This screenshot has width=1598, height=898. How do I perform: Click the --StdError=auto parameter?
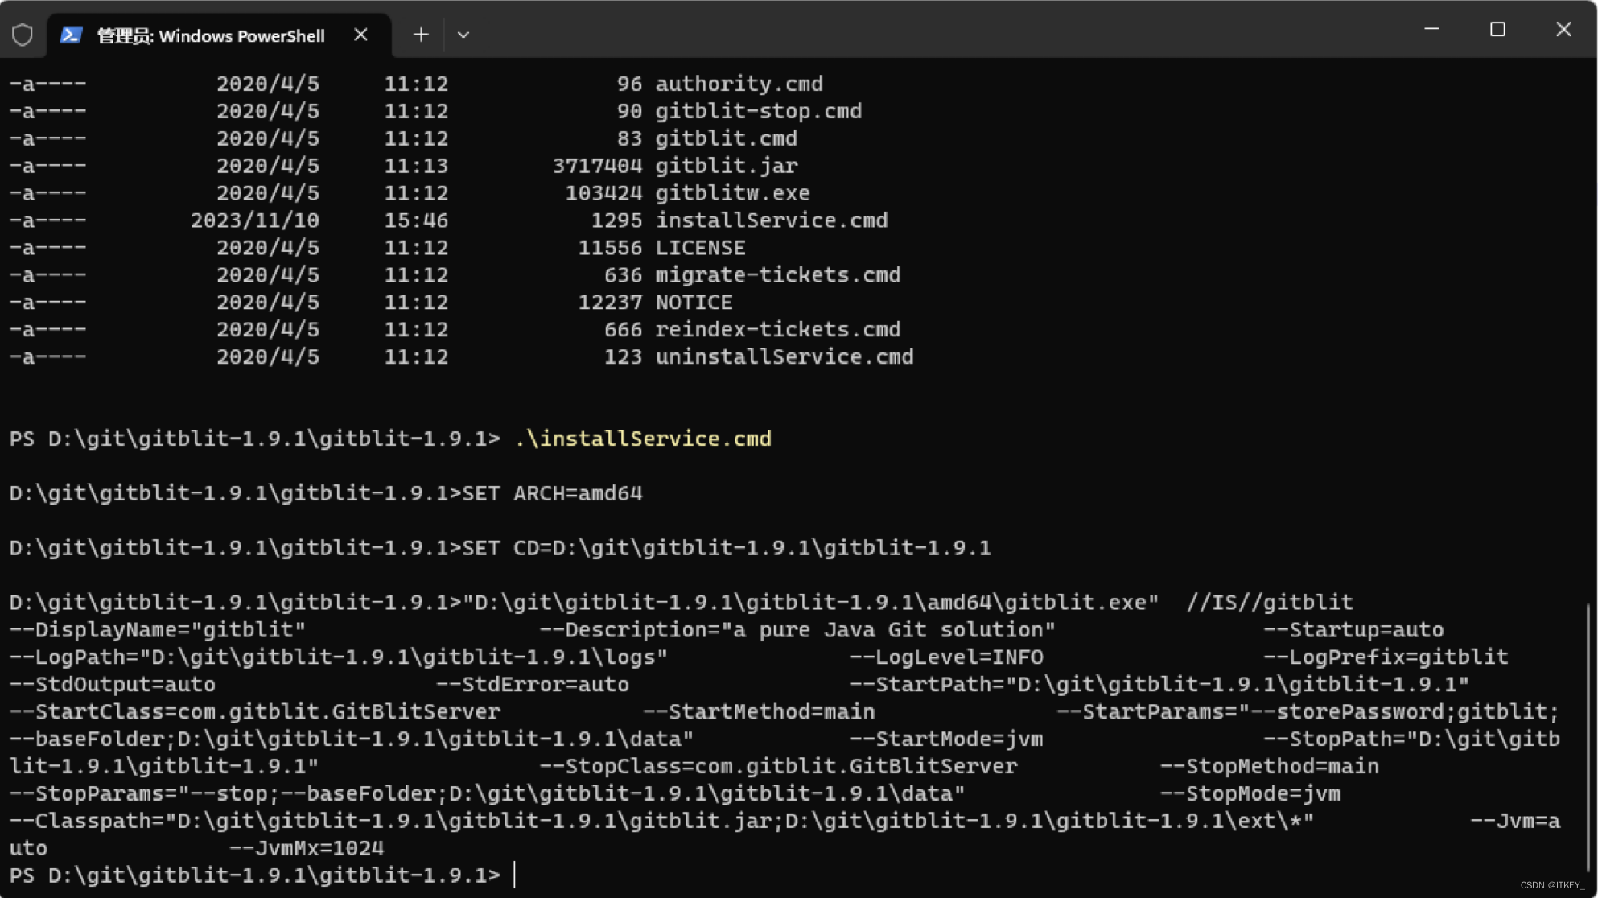533,685
